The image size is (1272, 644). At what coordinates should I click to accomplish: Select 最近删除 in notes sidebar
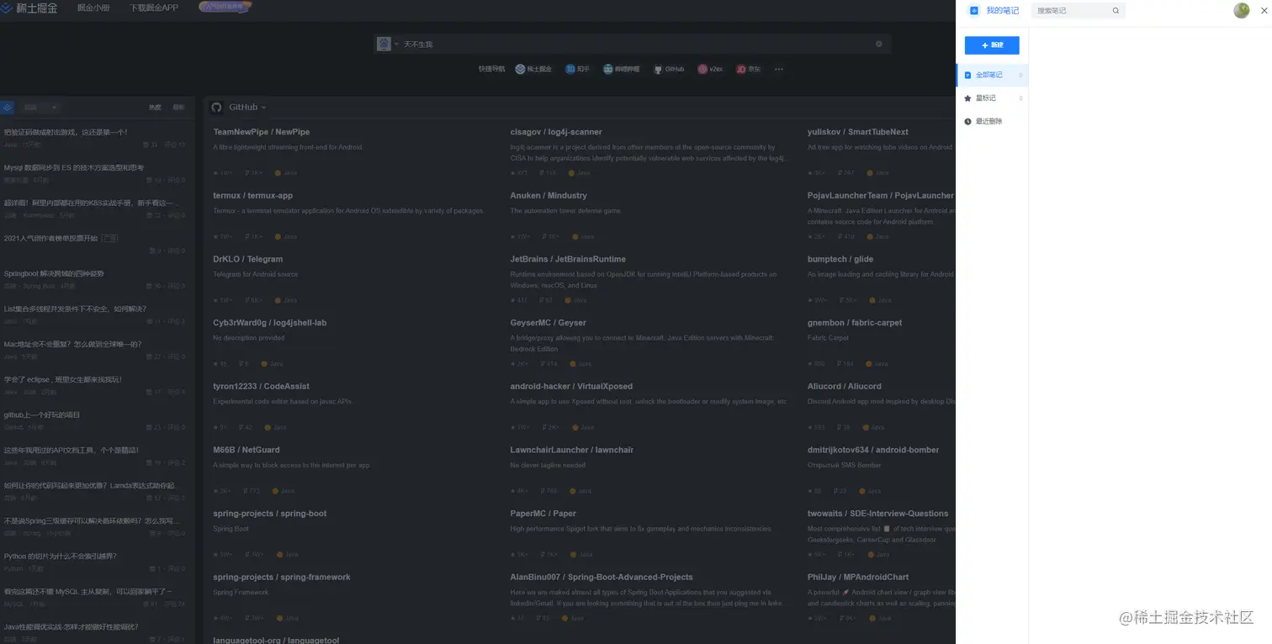pos(993,122)
